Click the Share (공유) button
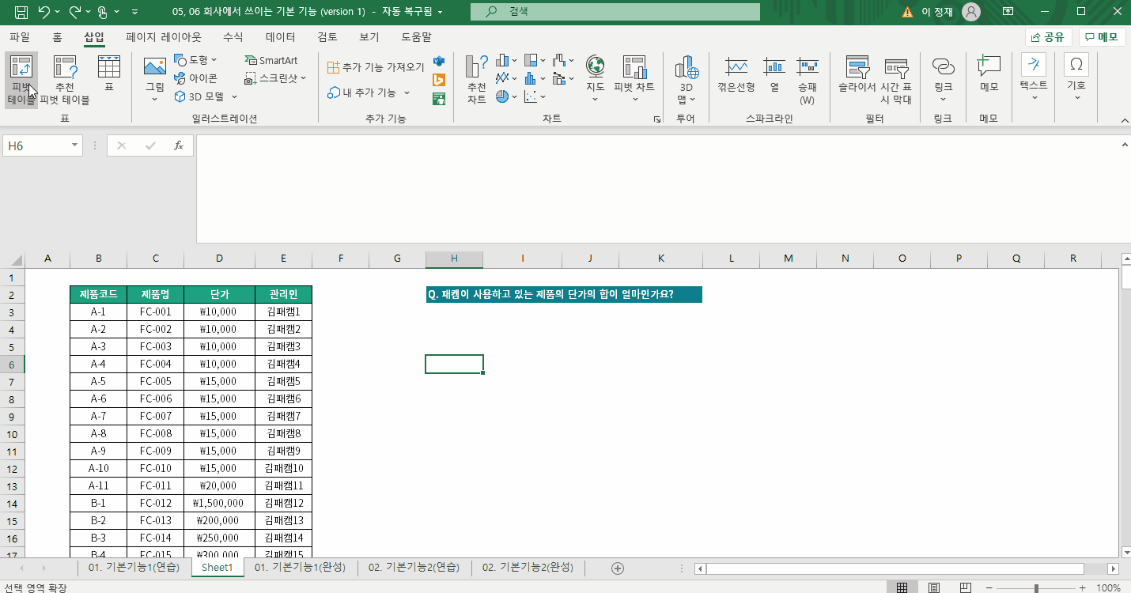 (x=1049, y=36)
